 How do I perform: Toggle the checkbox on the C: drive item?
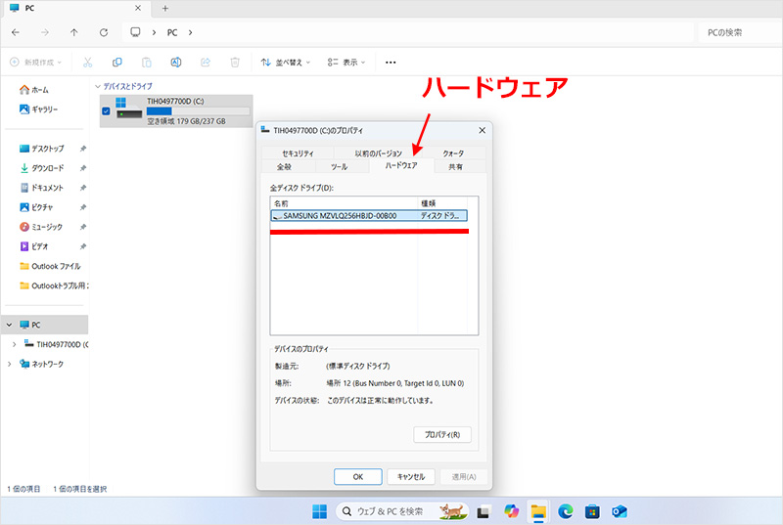107,110
